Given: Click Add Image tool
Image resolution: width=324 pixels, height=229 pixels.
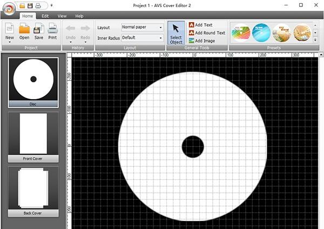Looking at the screenshot, I should pyautogui.click(x=201, y=41).
